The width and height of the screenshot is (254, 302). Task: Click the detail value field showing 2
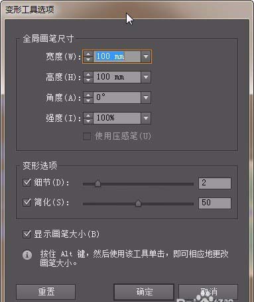215,183
